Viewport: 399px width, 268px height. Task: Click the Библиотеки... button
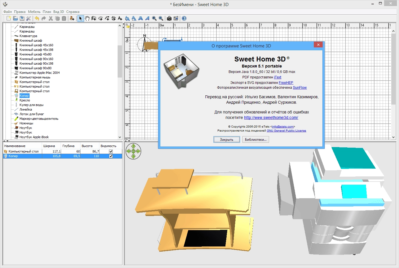tap(256, 140)
